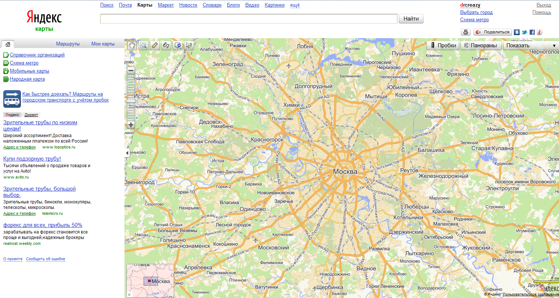Switch to the Мои карты tab
Screen dimensions: 559x298
click(103, 44)
